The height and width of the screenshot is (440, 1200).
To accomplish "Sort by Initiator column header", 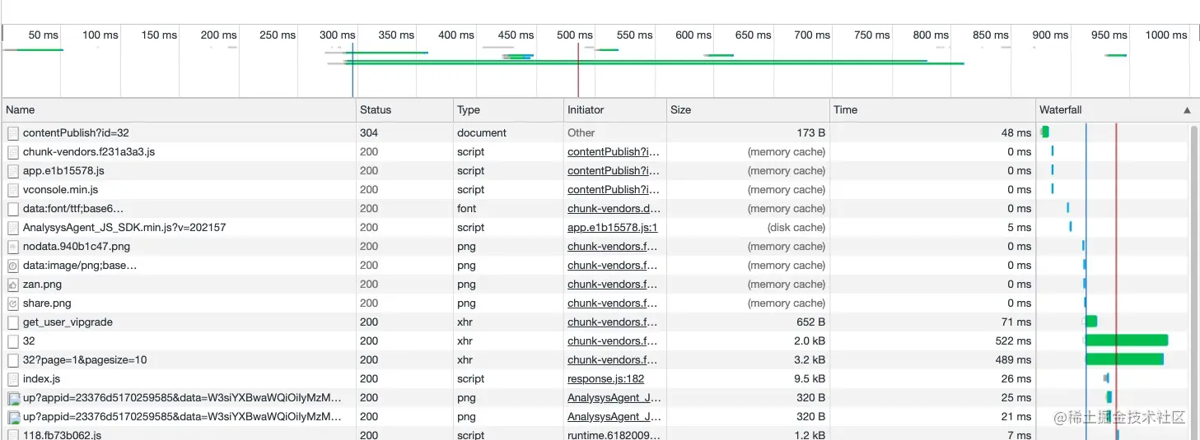I will click(x=614, y=109).
